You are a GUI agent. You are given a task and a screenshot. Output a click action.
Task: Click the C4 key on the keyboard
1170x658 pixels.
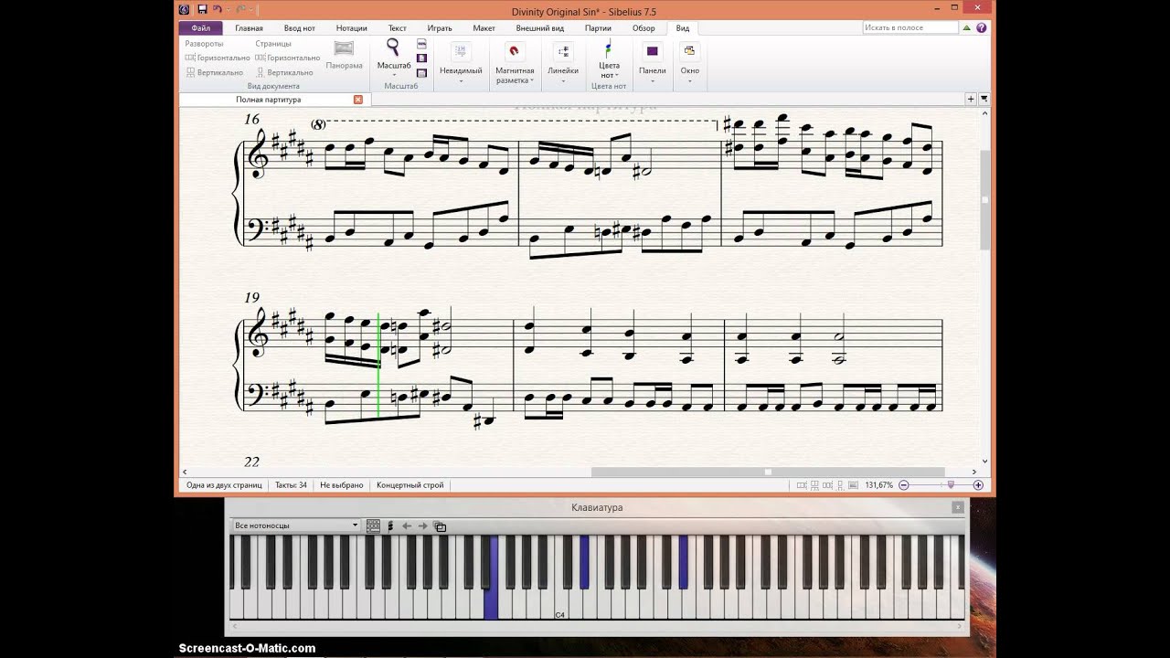[560, 603]
